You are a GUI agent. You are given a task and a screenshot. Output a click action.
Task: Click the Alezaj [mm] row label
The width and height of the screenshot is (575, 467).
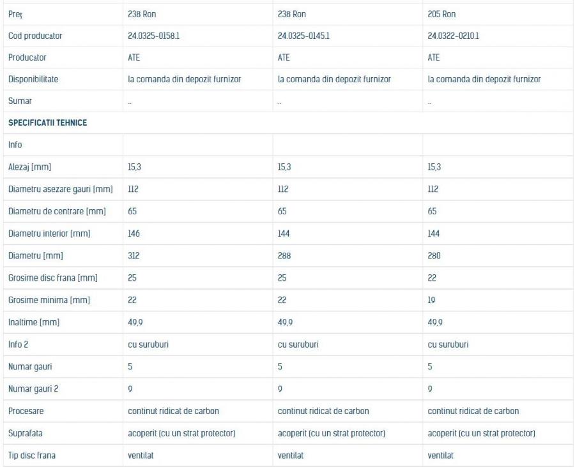point(29,167)
